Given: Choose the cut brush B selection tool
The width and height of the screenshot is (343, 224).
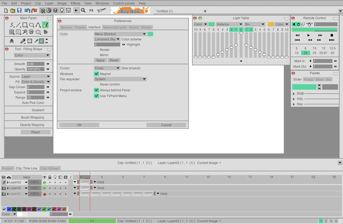Looking at the screenshot, I should click(12, 32).
